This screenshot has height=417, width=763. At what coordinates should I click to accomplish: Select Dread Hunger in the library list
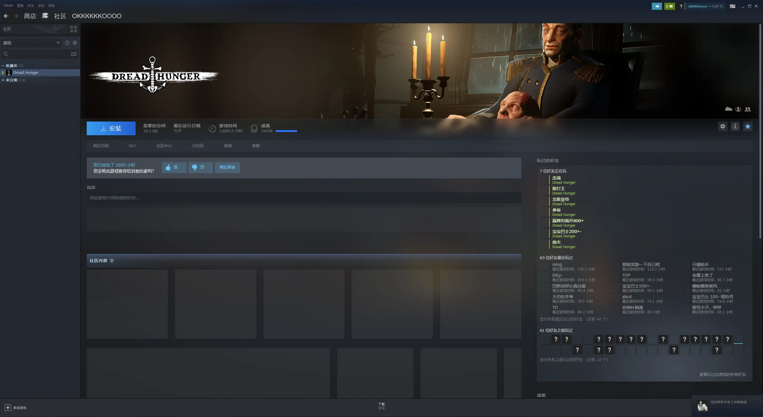point(40,73)
